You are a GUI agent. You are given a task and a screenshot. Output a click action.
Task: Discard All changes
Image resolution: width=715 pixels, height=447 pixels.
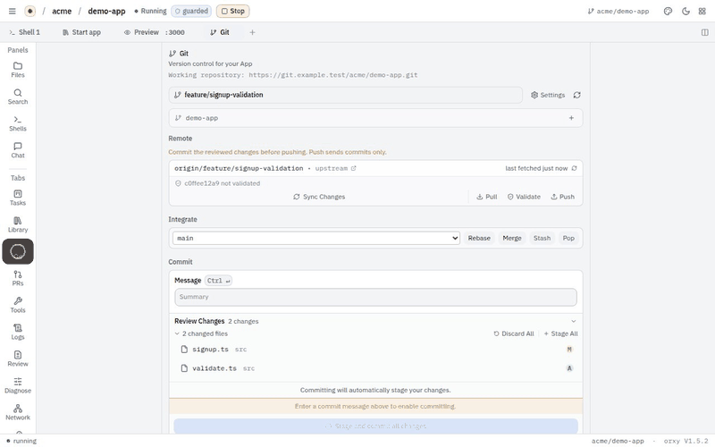pos(513,333)
